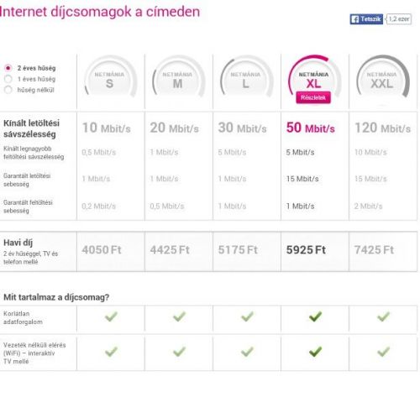
Task: Click the 4050 Ft monthly fee
Action: (102, 250)
